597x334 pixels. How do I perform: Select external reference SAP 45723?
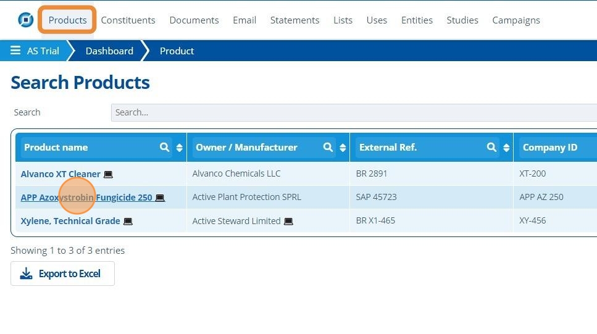376,197
